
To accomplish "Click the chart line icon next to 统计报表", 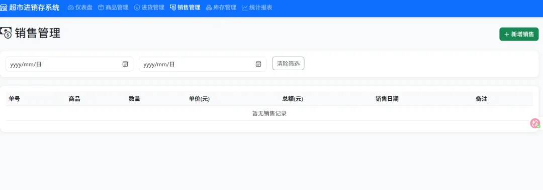I will point(245,8).
